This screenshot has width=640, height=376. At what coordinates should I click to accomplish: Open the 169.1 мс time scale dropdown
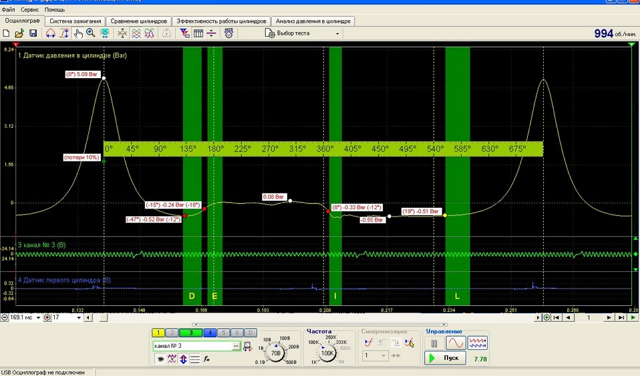[38, 318]
